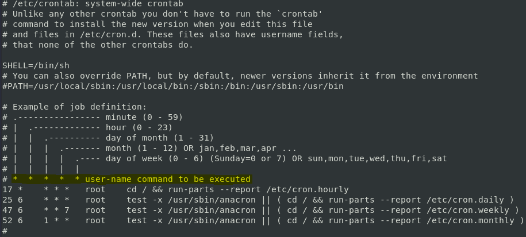The height and width of the screenshot is (237, 526).
Task: Click the highlighted user-name command header
Action: tap(132, 179)
